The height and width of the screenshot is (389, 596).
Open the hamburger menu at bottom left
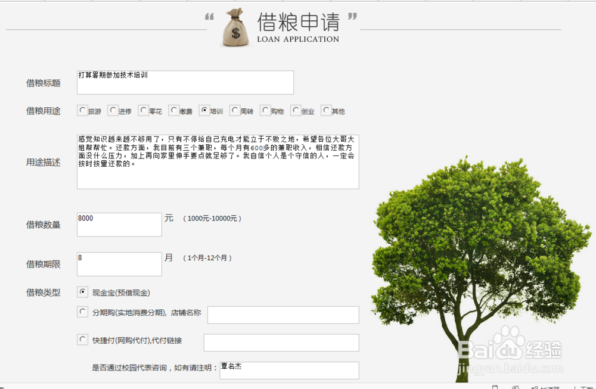(3, 387)
